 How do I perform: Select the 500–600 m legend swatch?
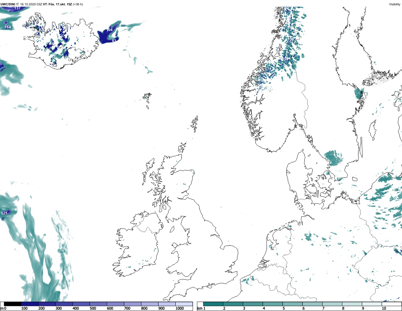point(98,304)
